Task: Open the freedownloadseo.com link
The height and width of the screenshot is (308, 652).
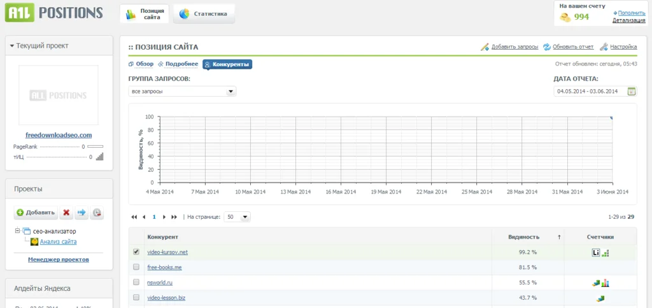Action: (59, 135)
